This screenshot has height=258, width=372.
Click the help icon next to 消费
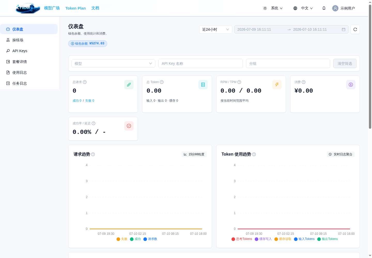[x=304, y=82]
